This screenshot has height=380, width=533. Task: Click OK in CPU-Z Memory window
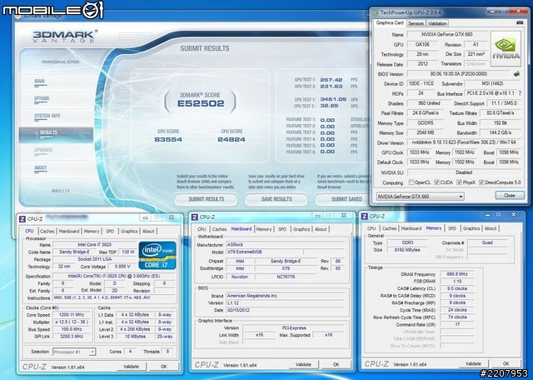tap(506, 363)
